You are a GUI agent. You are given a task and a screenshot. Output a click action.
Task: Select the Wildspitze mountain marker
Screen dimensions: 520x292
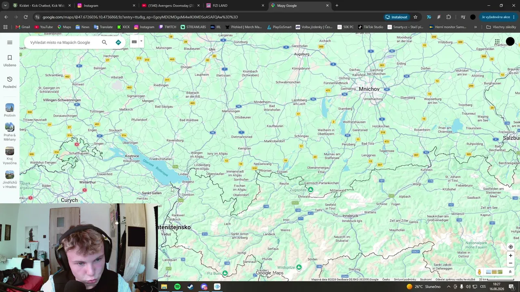tap(299, 267)
